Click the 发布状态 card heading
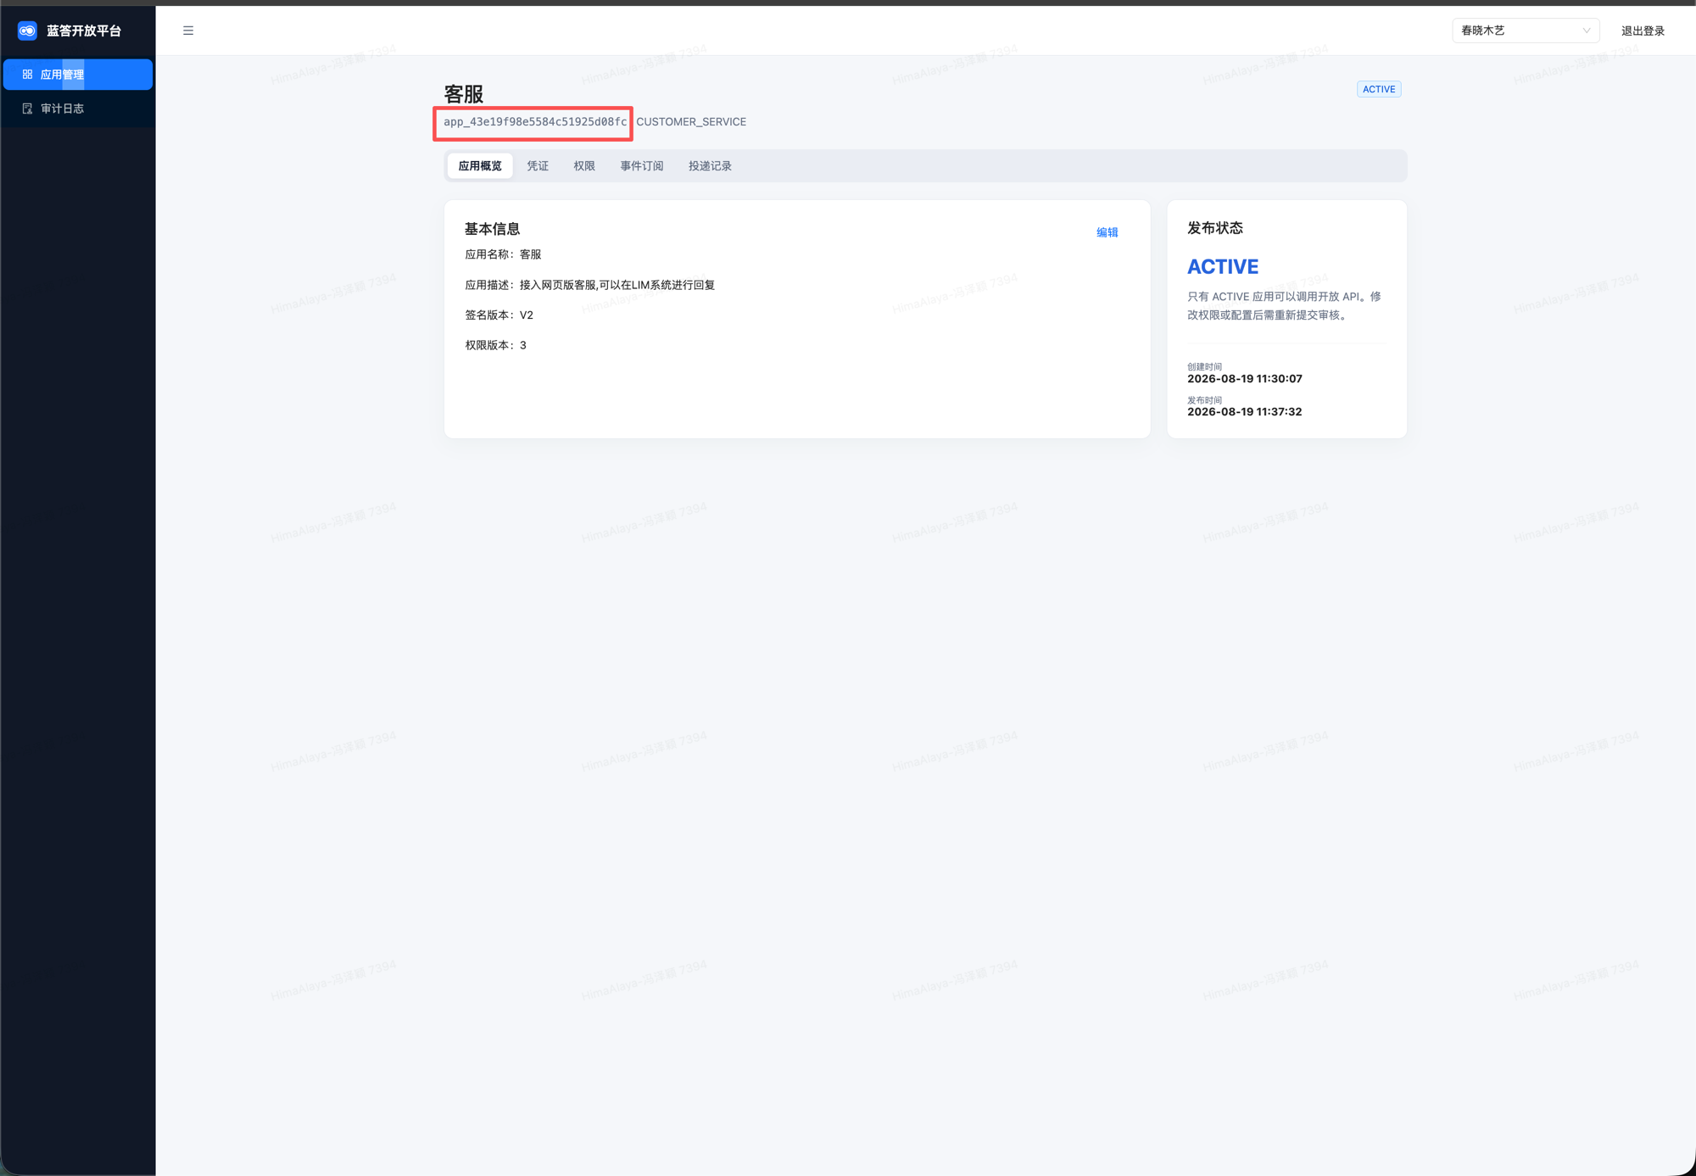 point(1215,228)
